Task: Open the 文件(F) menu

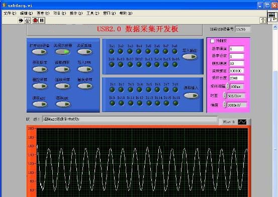Action: click(10, 13)
